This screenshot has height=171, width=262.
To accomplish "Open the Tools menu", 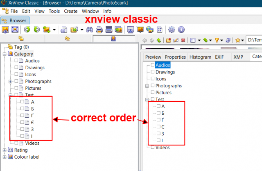I will (54, 11).
